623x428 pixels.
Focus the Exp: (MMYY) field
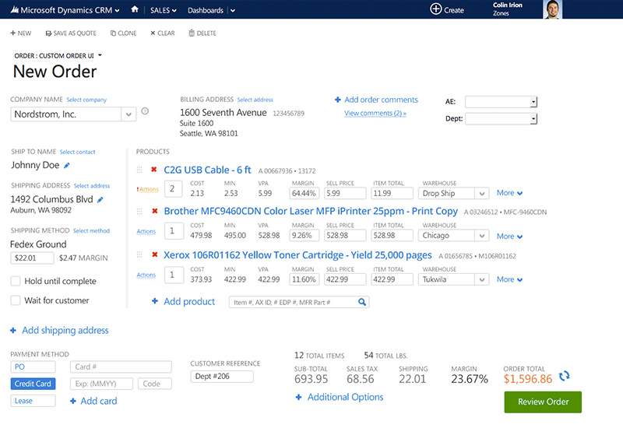tap(102, 384)
